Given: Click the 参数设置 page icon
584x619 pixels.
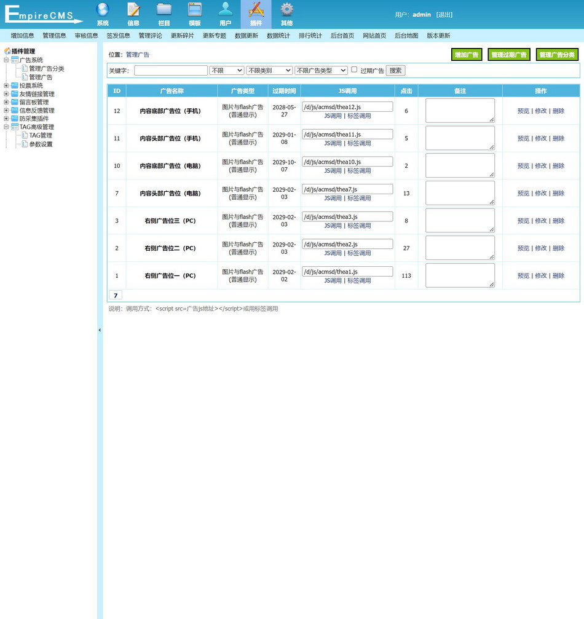Looking at the screenshot, I should [x=25, y=144].
